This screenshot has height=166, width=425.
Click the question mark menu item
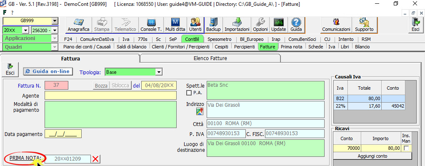pos(12,13)
